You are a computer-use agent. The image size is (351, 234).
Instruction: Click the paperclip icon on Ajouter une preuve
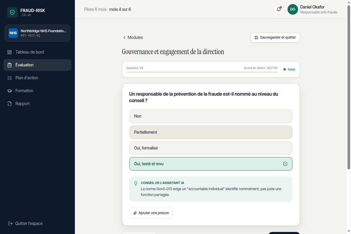click(x=135, y=213)
